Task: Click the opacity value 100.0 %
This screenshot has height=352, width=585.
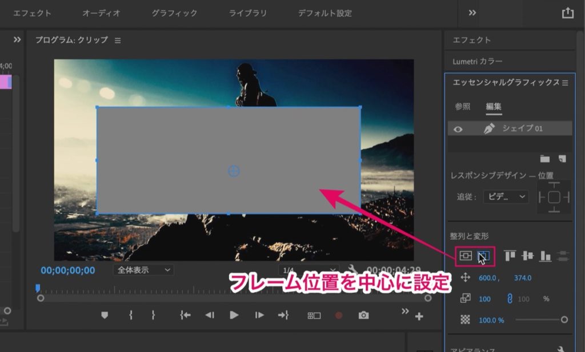Action: [x=491, y=321]
